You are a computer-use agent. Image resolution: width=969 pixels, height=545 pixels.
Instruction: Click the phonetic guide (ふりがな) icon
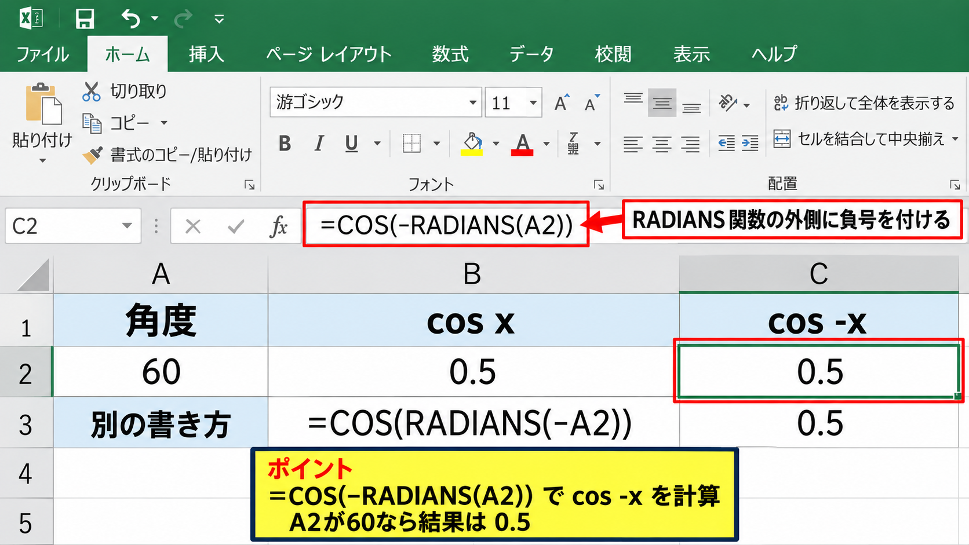point(573,143)
